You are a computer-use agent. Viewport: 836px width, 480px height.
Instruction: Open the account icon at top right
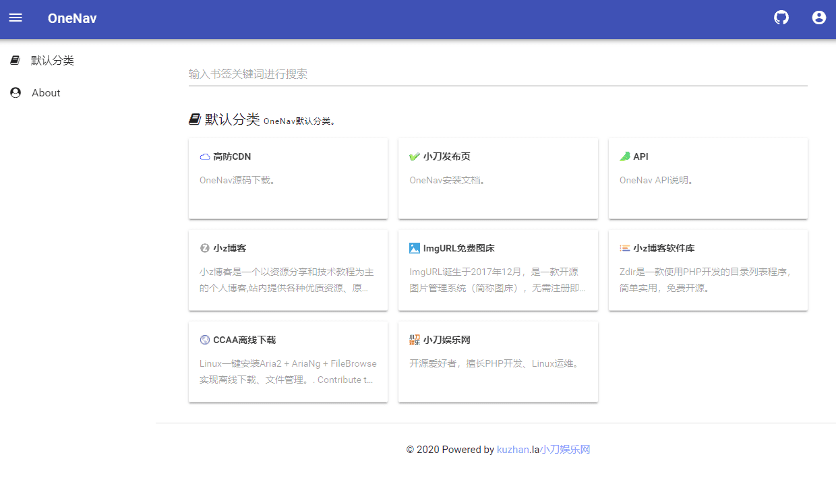(x=818, y=18)
